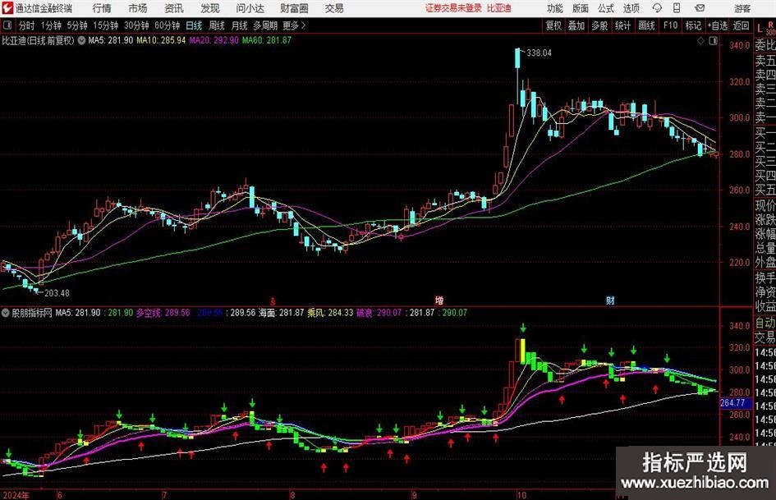
Task: Click the 财 marker on main chart
Action: (x=610, y=300)
